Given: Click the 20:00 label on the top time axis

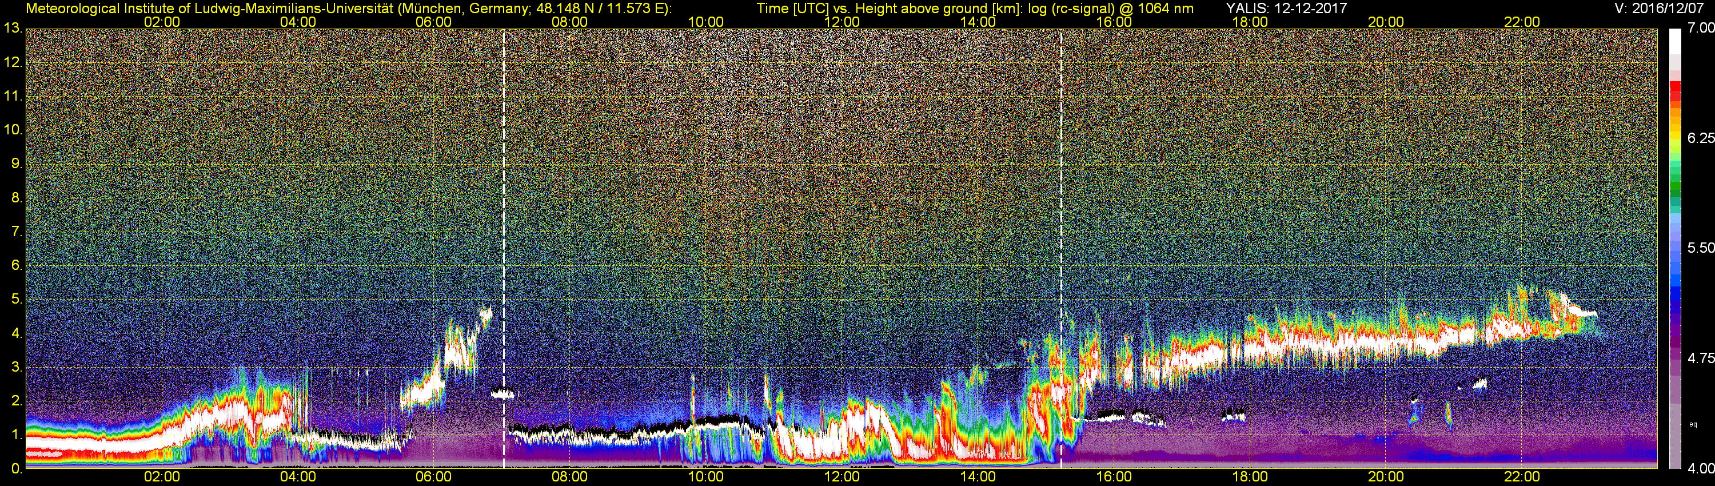Looking at the screenshot, I should [x=1386, y=22].
